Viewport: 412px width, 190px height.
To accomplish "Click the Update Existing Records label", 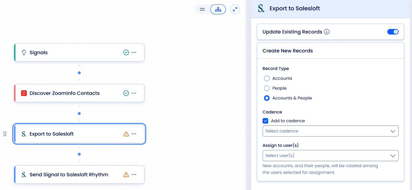I will [292, 32].
